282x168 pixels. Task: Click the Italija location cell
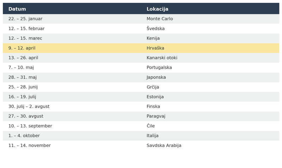coord(210,136)
